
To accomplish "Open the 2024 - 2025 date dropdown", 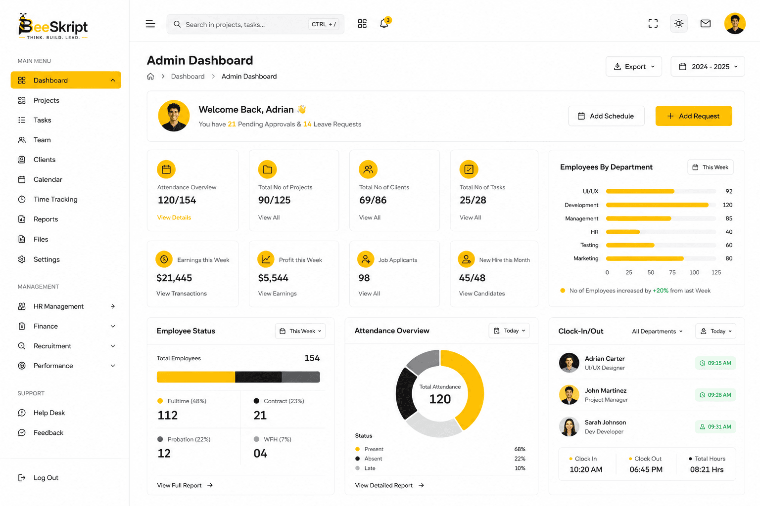I will (708, 66).
